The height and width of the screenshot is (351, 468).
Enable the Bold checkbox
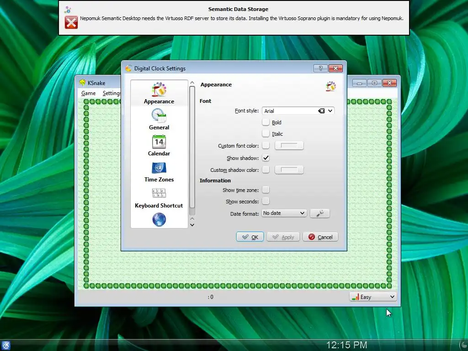click(x=266, y=122)
